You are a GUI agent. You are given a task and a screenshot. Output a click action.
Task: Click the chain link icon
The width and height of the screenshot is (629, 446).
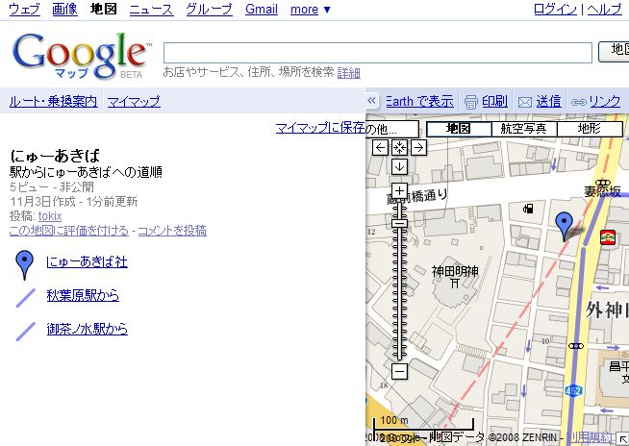click(578, 102)
